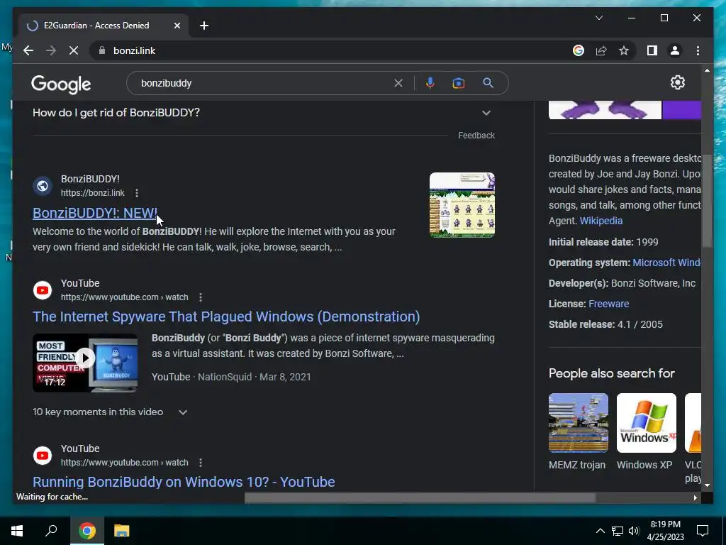The image size is (726, 545).
Task: Start voice search with microphone icon
Action: click(430, 84)
